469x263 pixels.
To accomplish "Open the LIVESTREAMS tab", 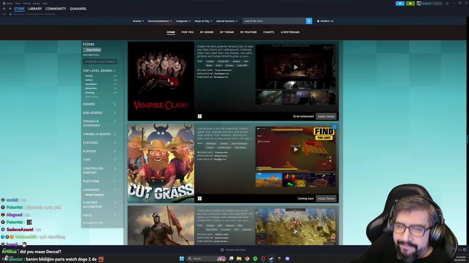I will 290,32.
